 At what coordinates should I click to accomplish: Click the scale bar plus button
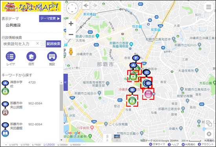click(x=6, y=145)
